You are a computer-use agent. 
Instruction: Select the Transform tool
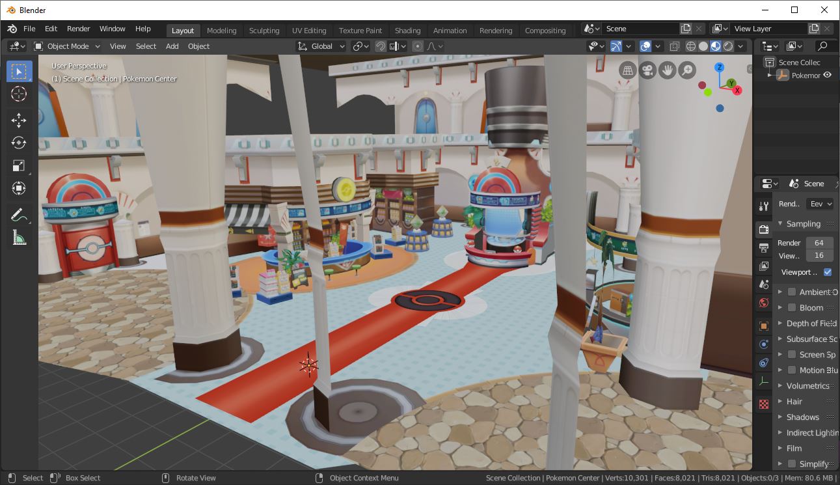[x=19, y=188]
